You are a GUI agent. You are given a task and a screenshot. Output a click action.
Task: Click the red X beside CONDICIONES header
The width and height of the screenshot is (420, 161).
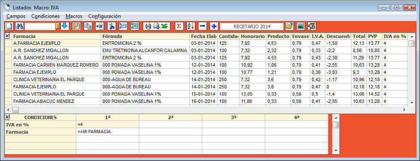(8, 117)
